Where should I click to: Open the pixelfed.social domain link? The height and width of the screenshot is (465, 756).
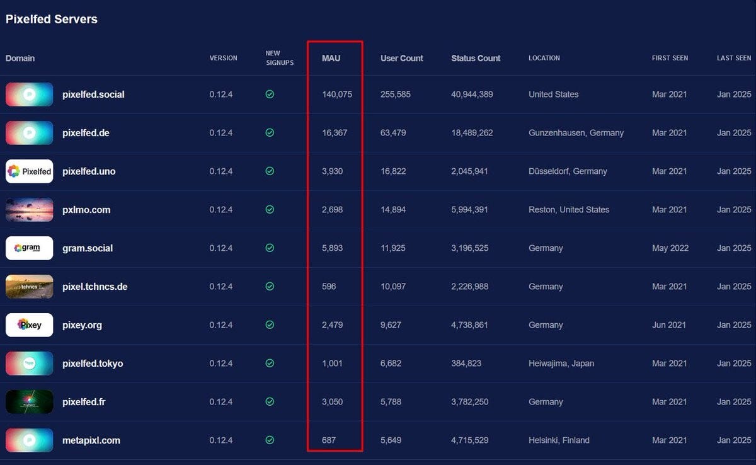93,95
